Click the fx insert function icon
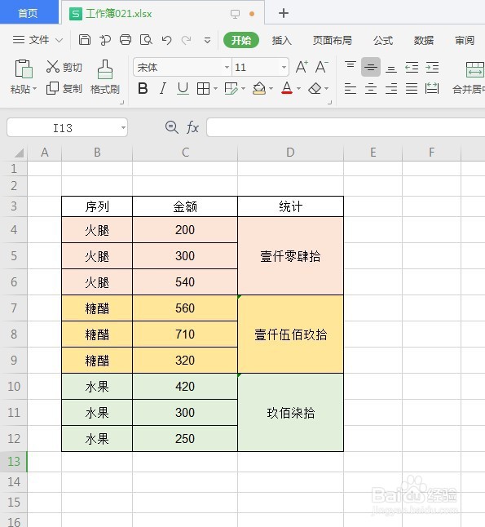 pos(192,128)
